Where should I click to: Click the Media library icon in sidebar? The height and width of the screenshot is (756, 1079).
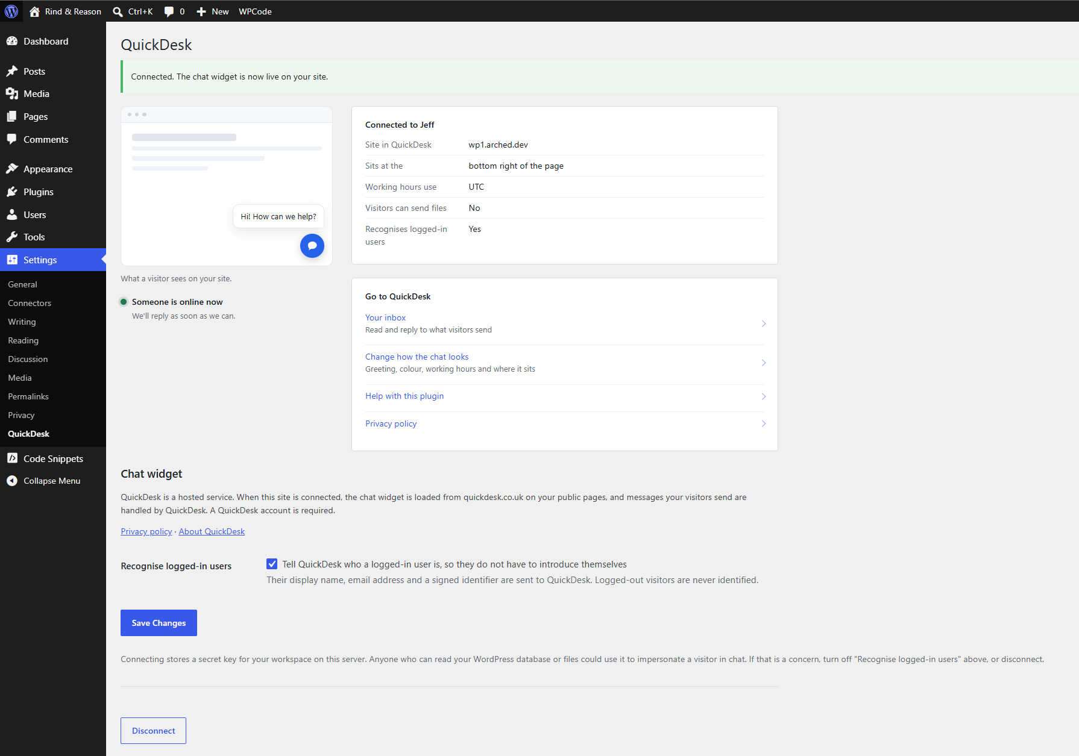(12, 94)
